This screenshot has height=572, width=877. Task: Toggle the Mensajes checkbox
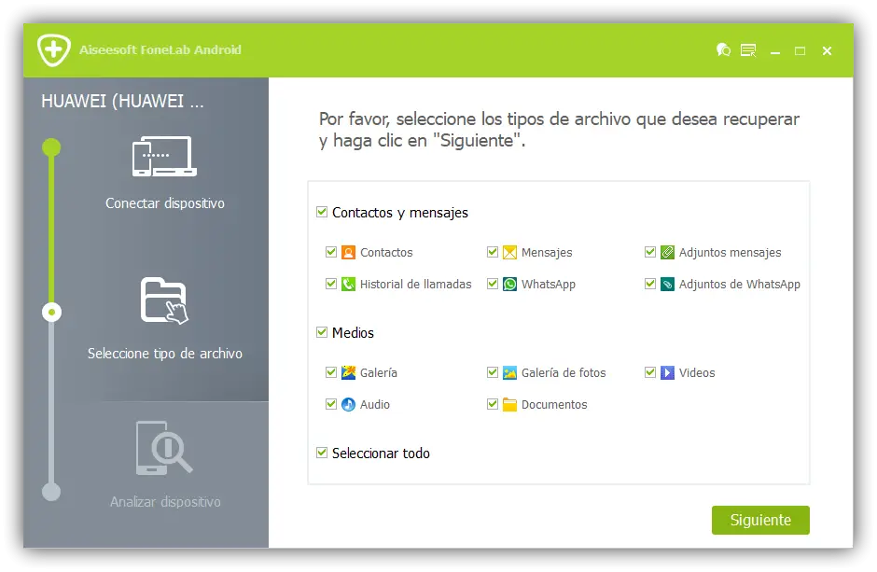pyautogui.click(x=493, y=252)
